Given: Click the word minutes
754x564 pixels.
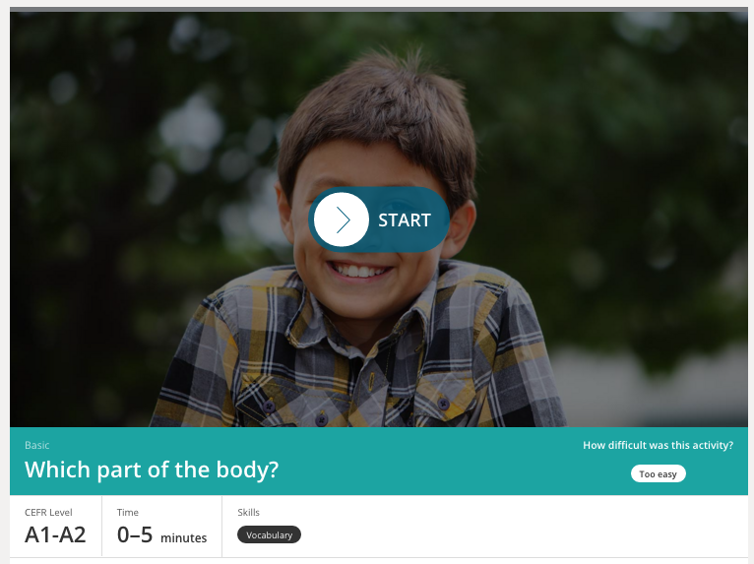Looking at the screenshot, I should (184, 538).
